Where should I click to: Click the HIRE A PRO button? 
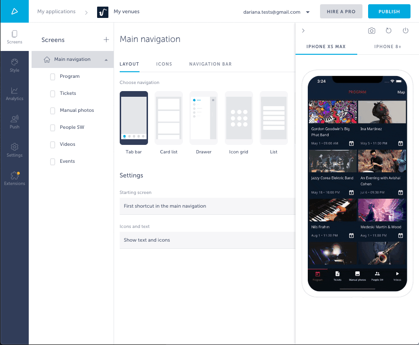point(341,11)
